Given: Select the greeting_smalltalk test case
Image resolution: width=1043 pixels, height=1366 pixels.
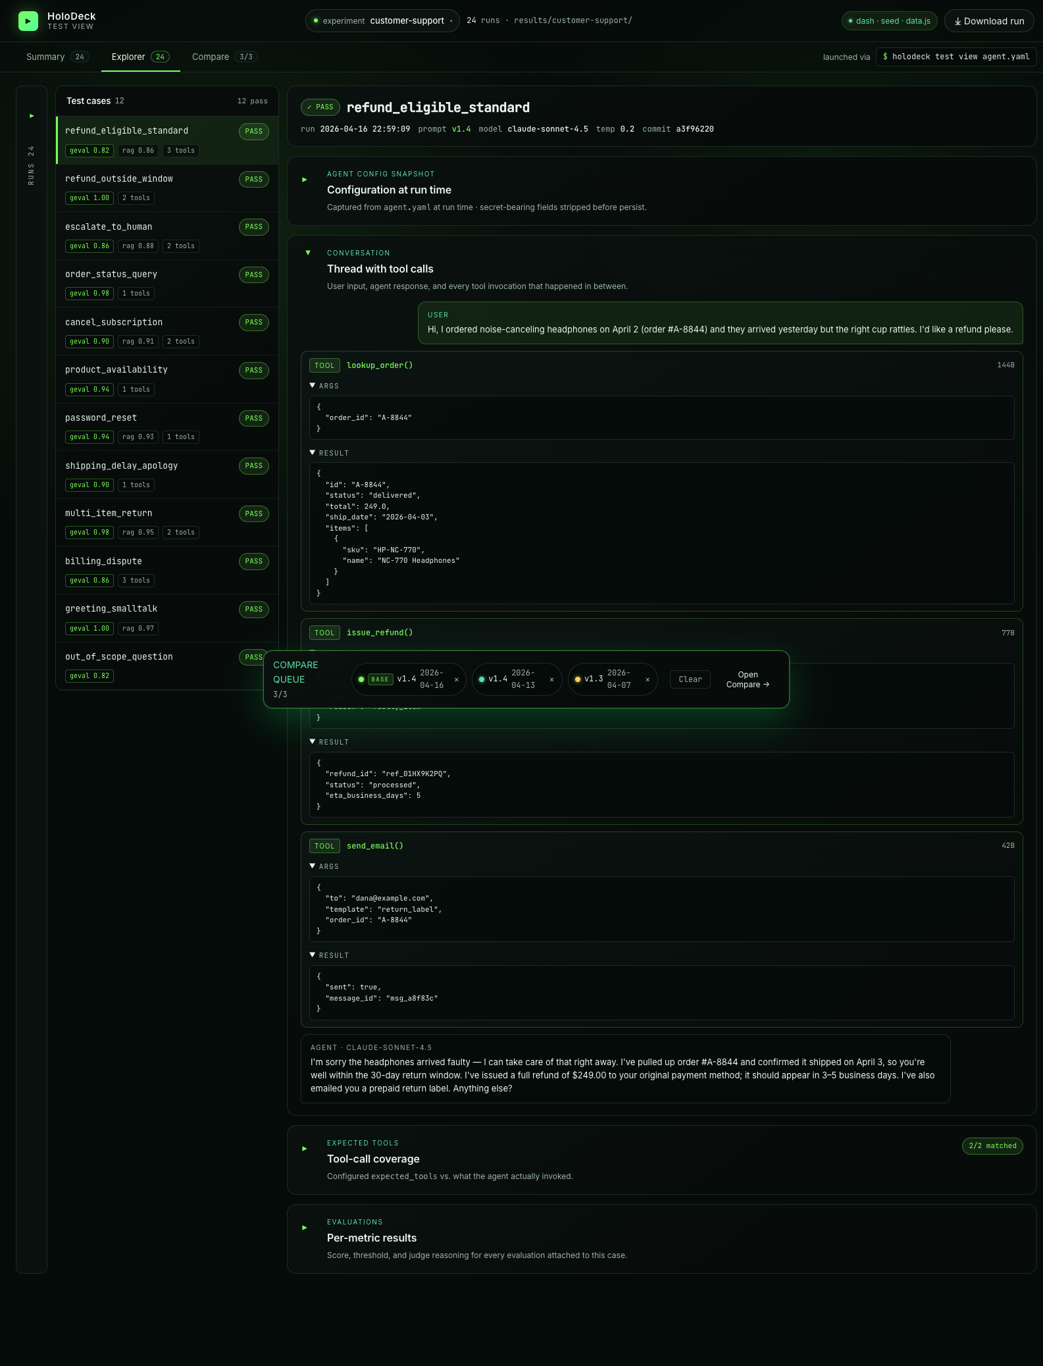Looking at the screenshot, I should [167, 618].
